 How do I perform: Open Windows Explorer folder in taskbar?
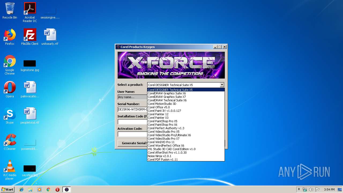pos(30,190)
